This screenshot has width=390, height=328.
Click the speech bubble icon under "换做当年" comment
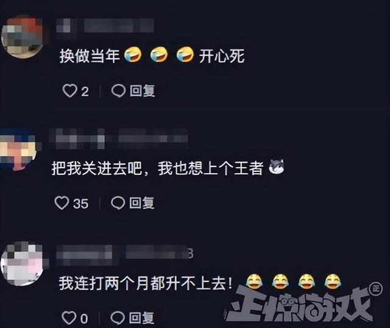(118, 91)
